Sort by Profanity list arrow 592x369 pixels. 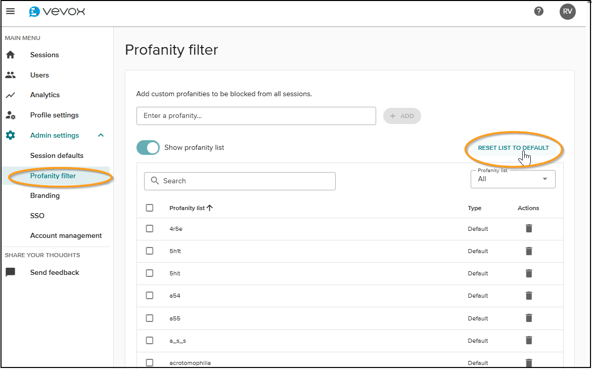[210, 208]
